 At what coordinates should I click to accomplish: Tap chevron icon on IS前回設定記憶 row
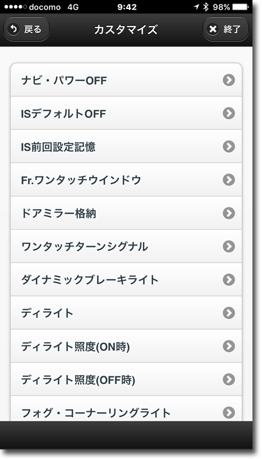point(229,147)
